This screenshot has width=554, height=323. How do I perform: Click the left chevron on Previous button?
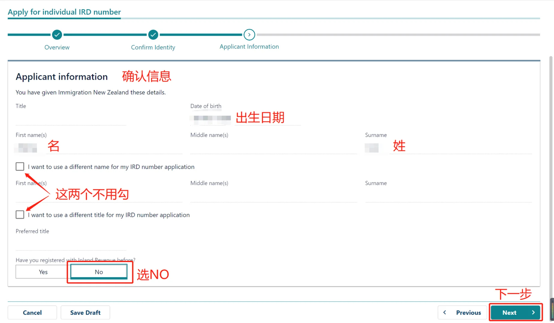(x=445, y=312)
